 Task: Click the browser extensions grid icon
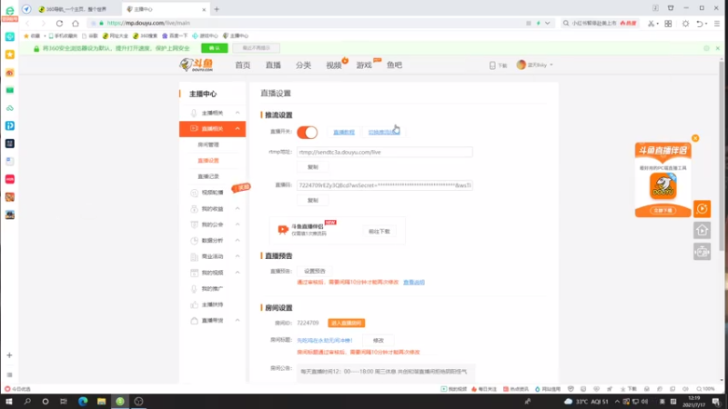pyautogui.click(x=668, y=24)
